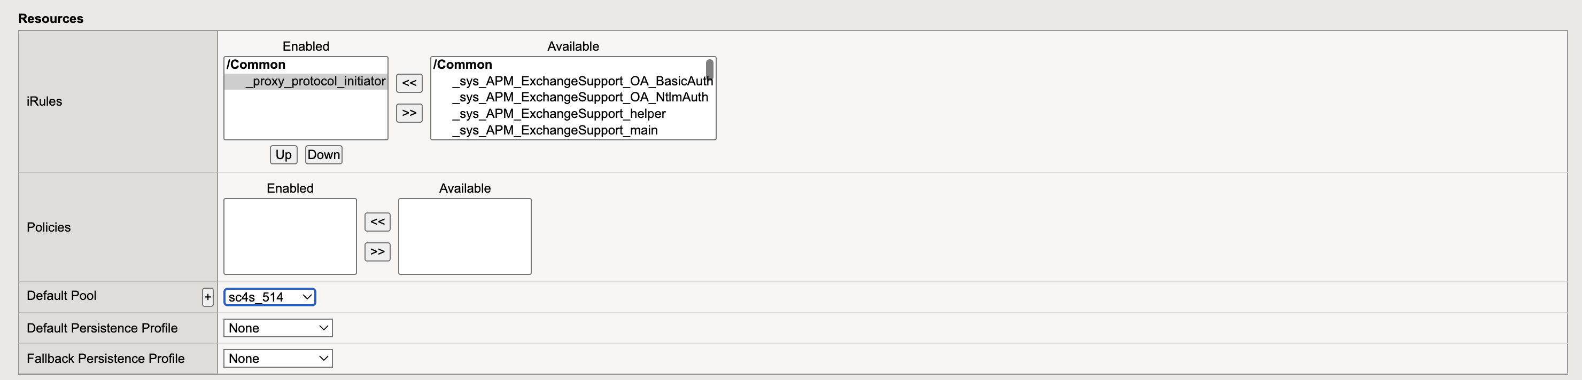Click the /Common header in Available iRules
The height and width of the screenshot is (380, 1582).
pyautogui.click(x=462, y=65)
